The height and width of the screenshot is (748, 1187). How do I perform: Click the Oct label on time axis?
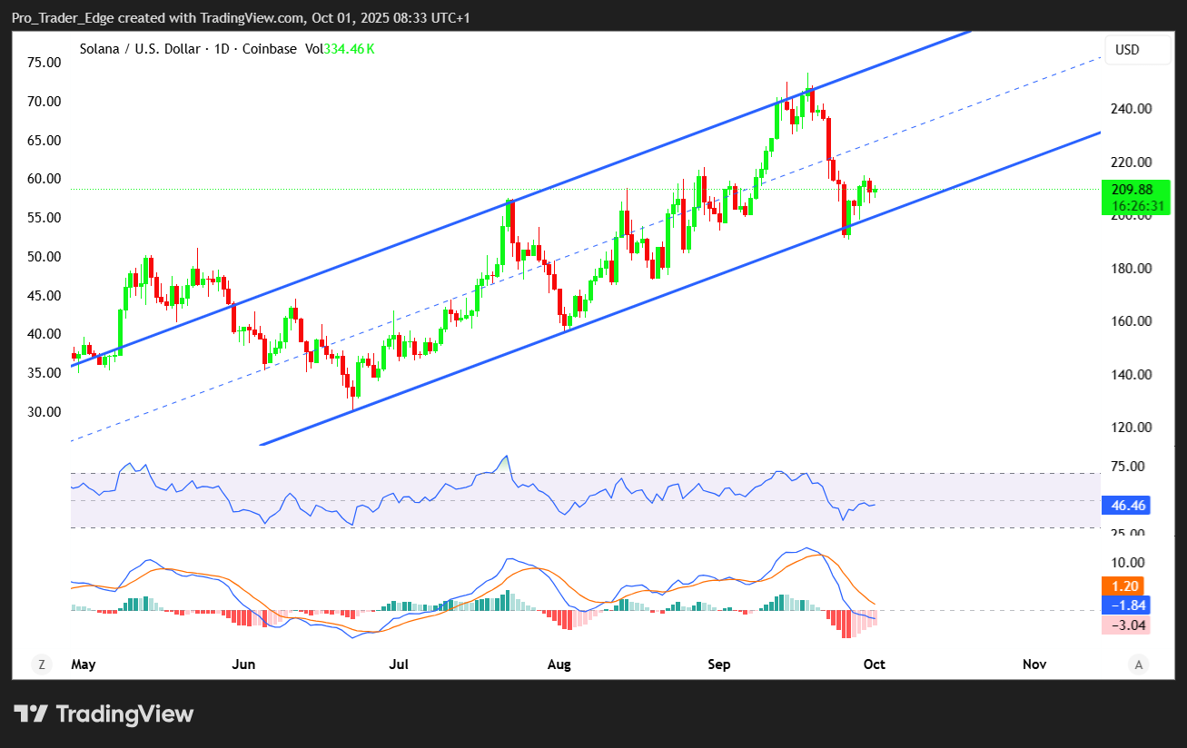[x=874, y=664]
